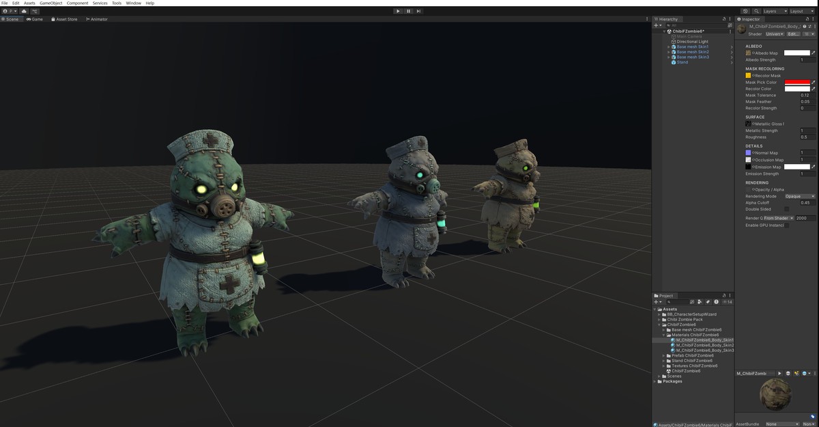The height and width of the screenshot is (427, 819).
Task: Click the Emission Map eyedropper icon
Action: click(813, 167)
